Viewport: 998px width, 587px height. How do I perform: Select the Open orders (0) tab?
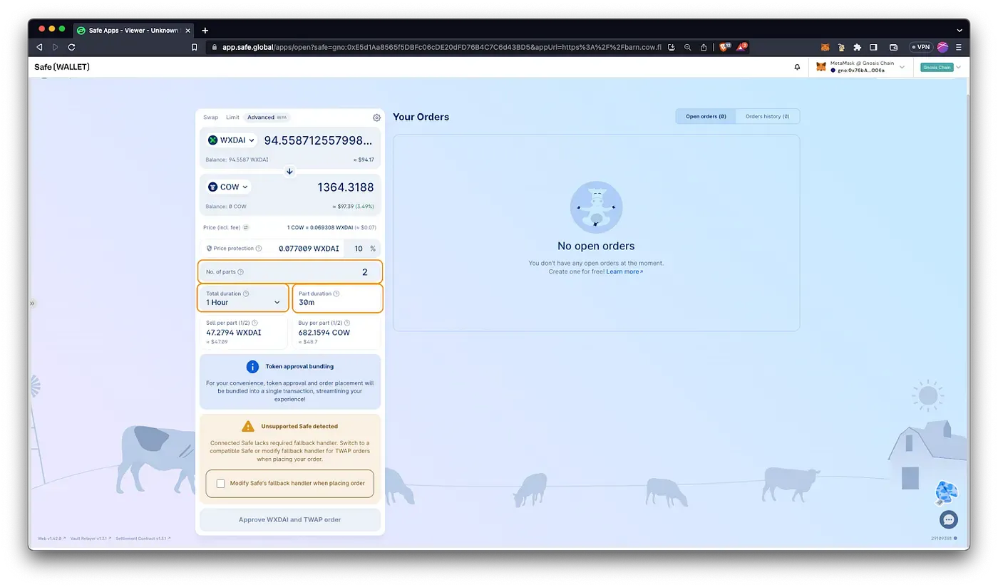pos(706,116)
